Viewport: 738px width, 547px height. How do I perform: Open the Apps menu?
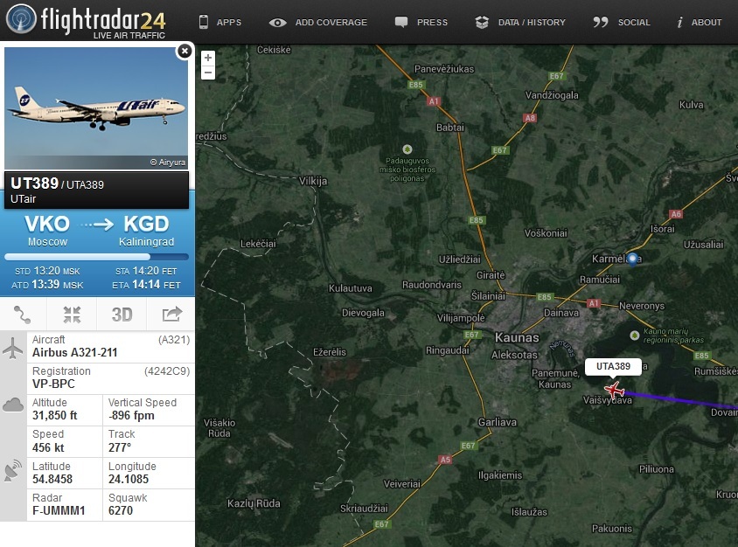pyautogui.click(x=220, y=22)
